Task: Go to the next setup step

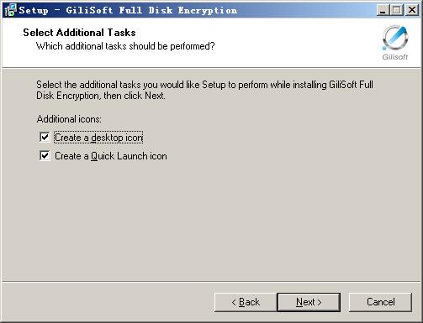Action: tap(309, 302)
